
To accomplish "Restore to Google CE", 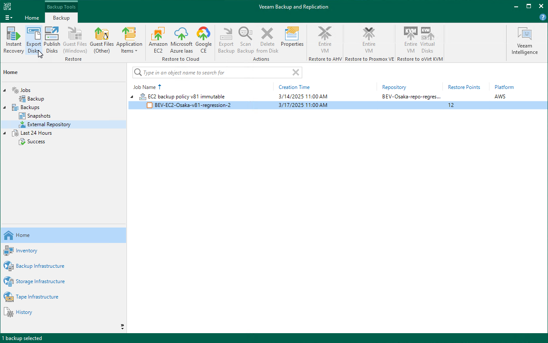I will 203,40.
